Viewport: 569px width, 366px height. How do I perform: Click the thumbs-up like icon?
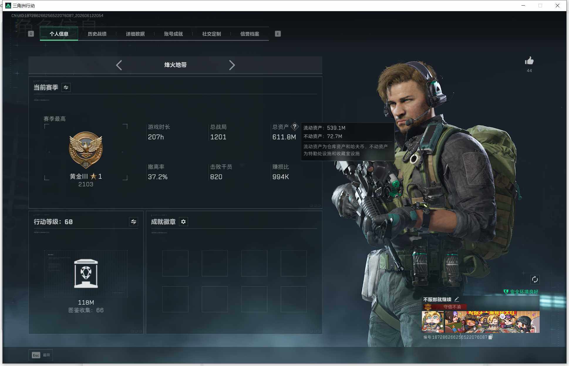(x=529, y=61)
